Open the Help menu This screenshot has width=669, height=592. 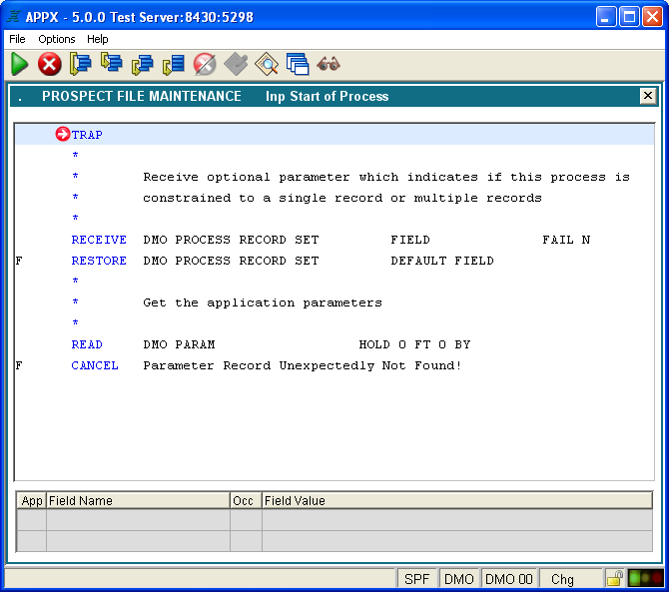point(98,39)
